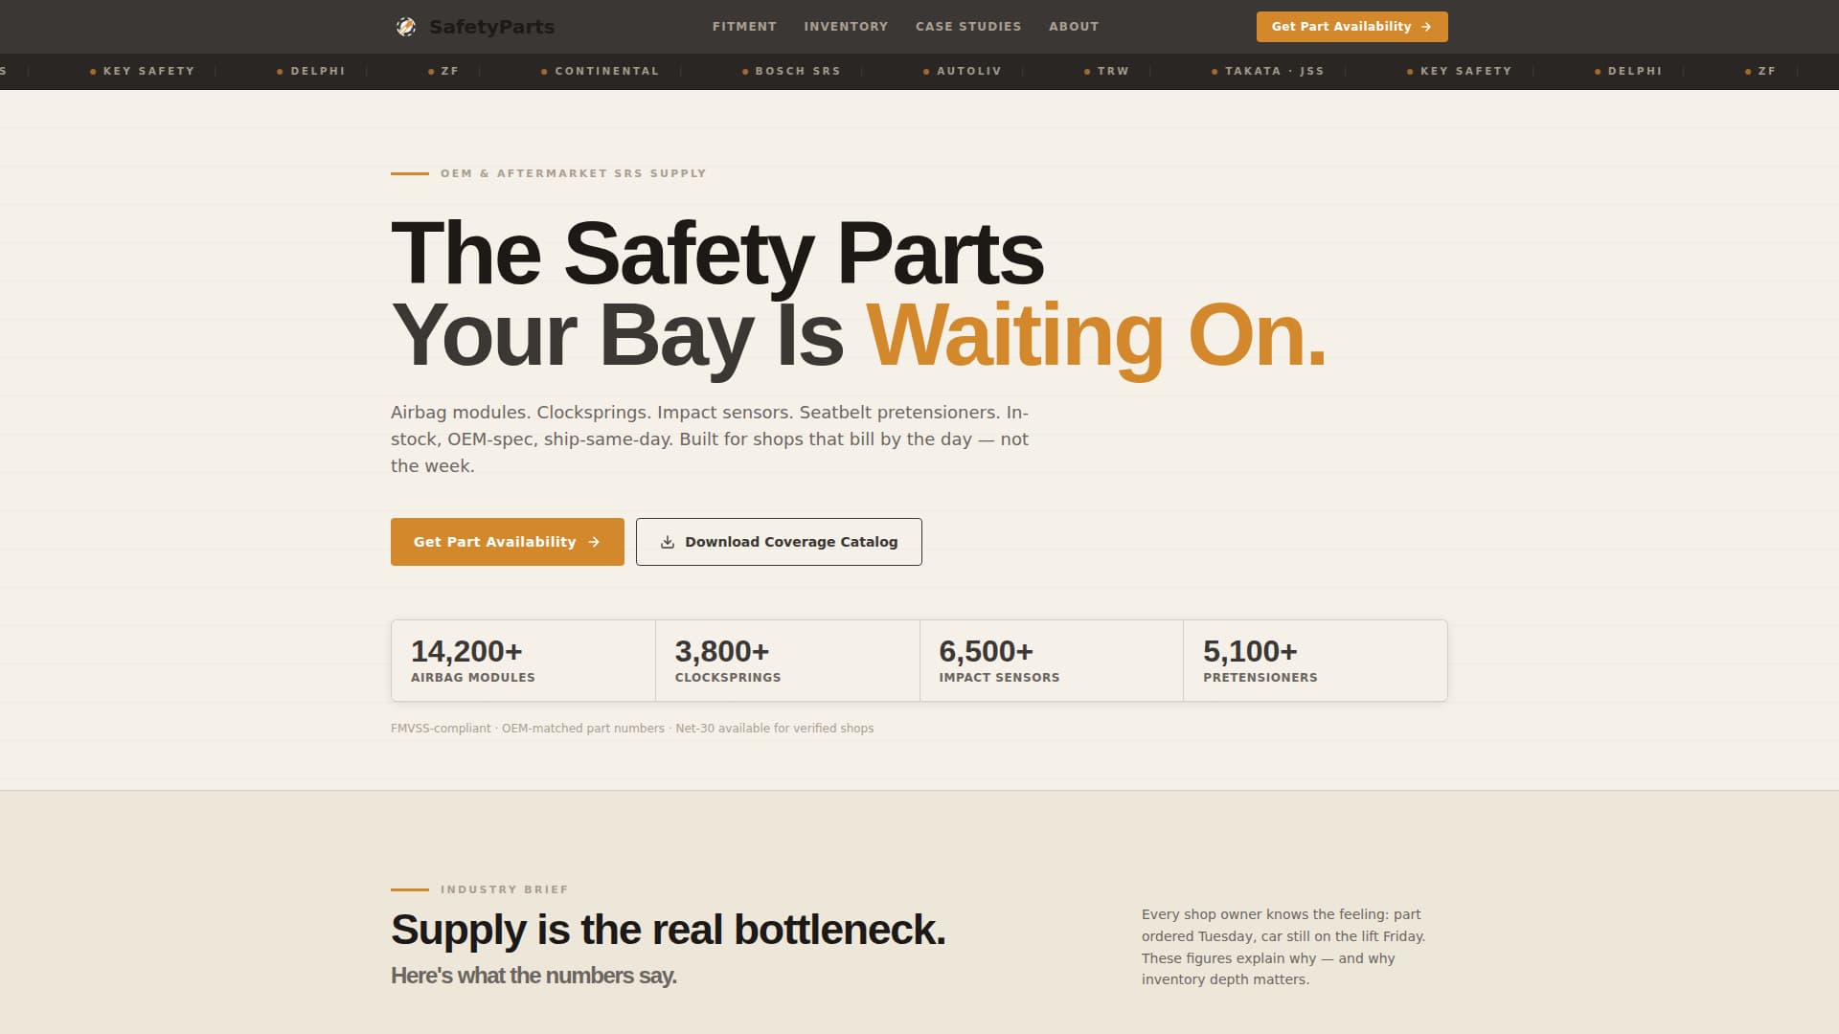Click the download icon in Download Coverage Catalog

667,541
